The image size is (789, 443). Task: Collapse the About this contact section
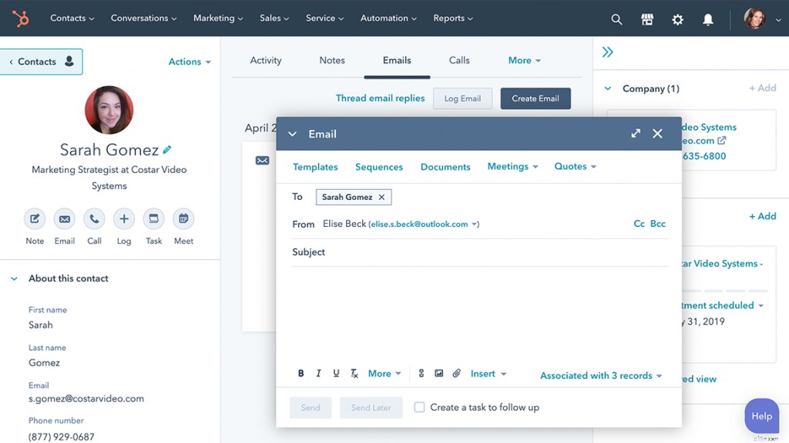pos(15,278)
